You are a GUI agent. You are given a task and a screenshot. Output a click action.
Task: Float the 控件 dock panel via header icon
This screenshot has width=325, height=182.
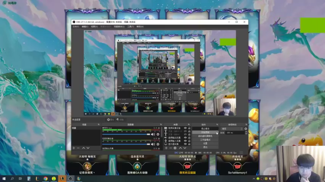(217, 125)
